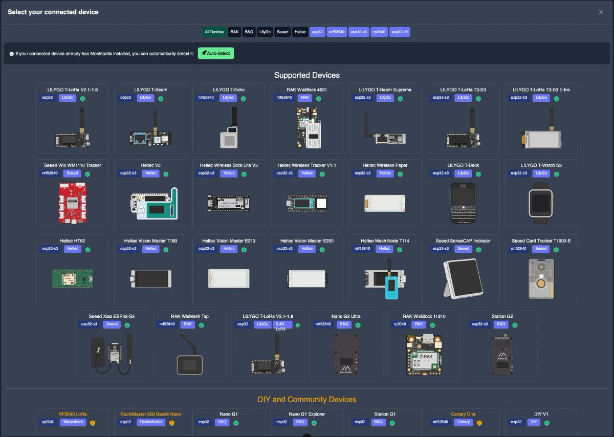614x437 pixels.
Task: Select the Nano G1 Explorer device title
Action: click(x=306, y=414)
